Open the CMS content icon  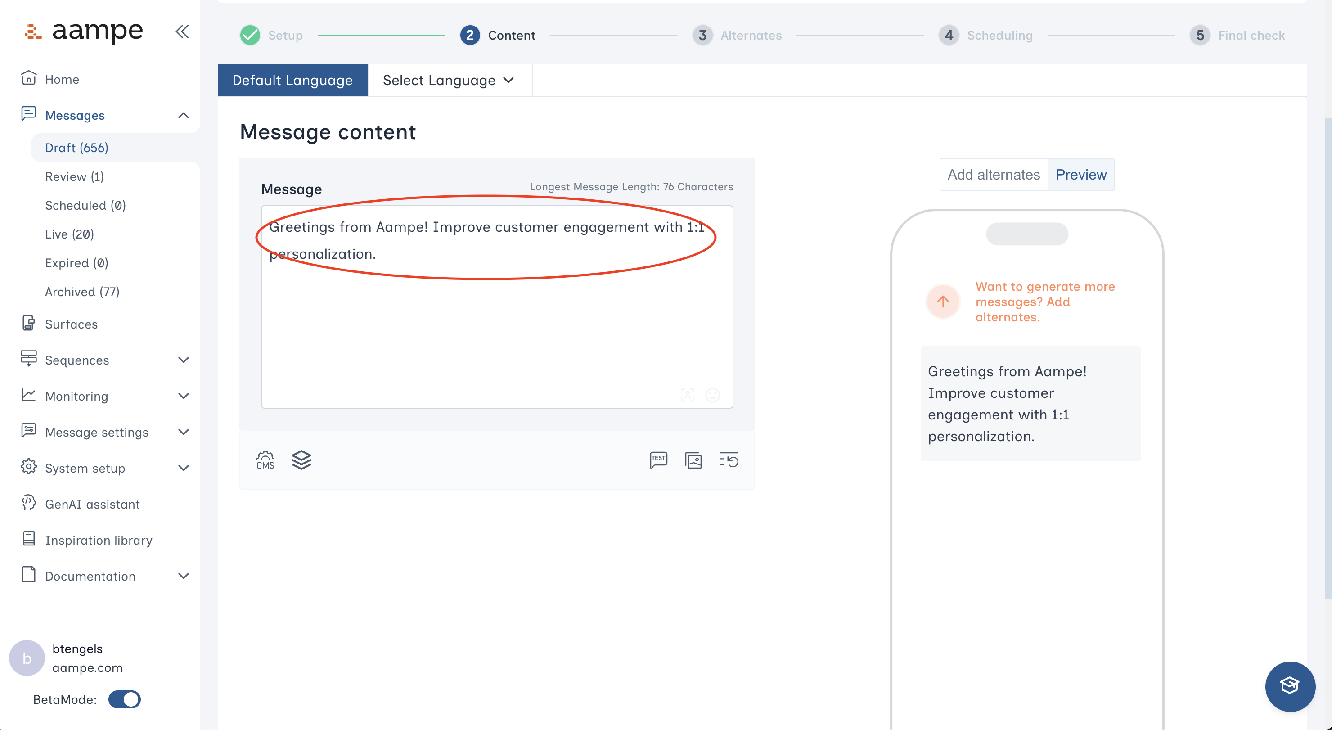pyautogui.click(x=265, y=460)
